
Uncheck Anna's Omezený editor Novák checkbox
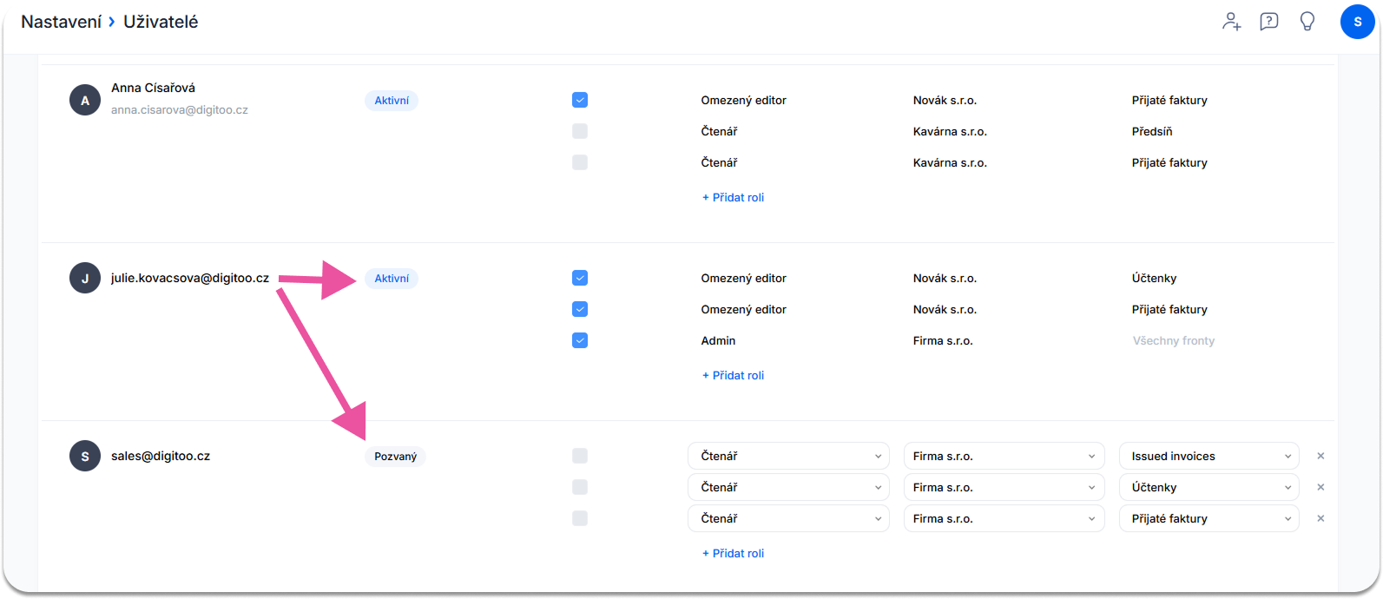point(580,100)
